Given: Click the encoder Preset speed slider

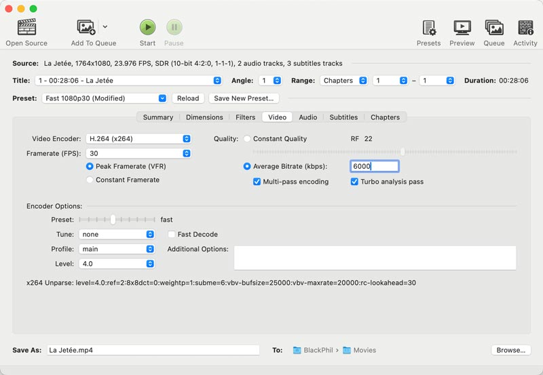Looking at the screenshot, I should coord(113,220).
